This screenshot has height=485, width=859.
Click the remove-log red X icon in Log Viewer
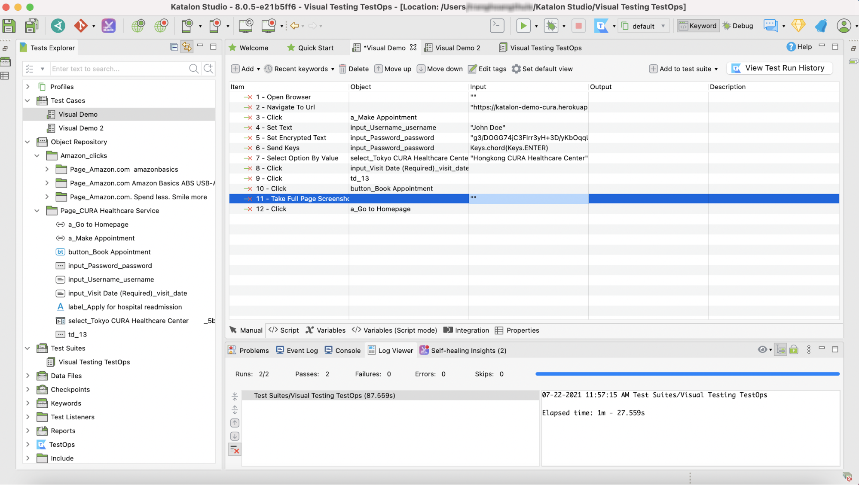coord(235,449)
